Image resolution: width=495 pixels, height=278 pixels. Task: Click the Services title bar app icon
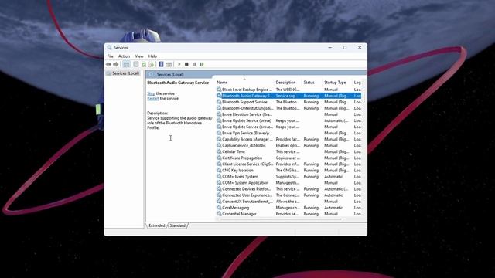click(110, 48)
